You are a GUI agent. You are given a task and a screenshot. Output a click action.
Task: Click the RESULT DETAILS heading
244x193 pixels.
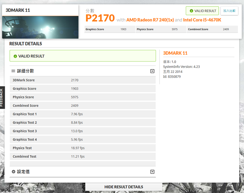(x=26, y=44)
